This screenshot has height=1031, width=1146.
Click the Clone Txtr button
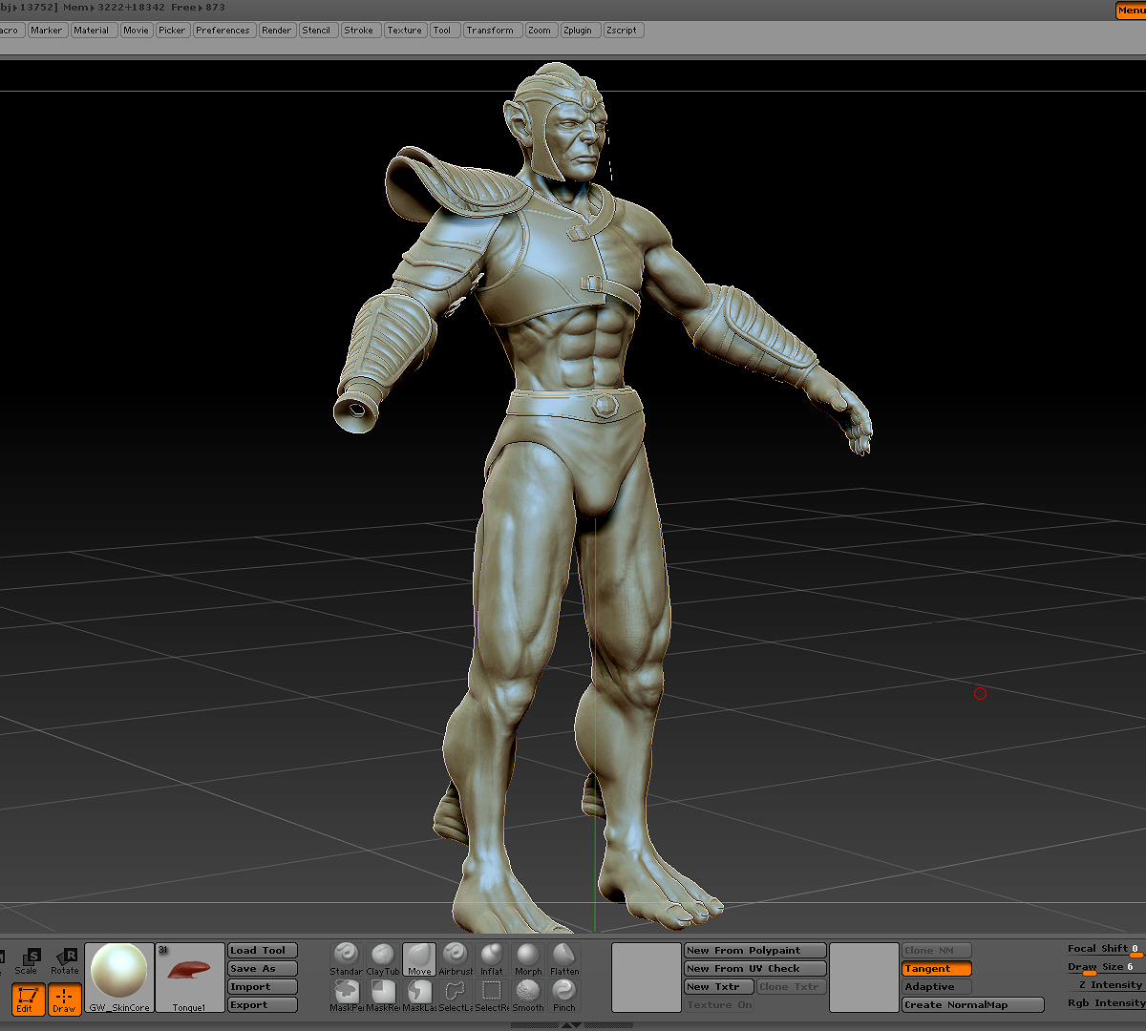click(792, 987)
